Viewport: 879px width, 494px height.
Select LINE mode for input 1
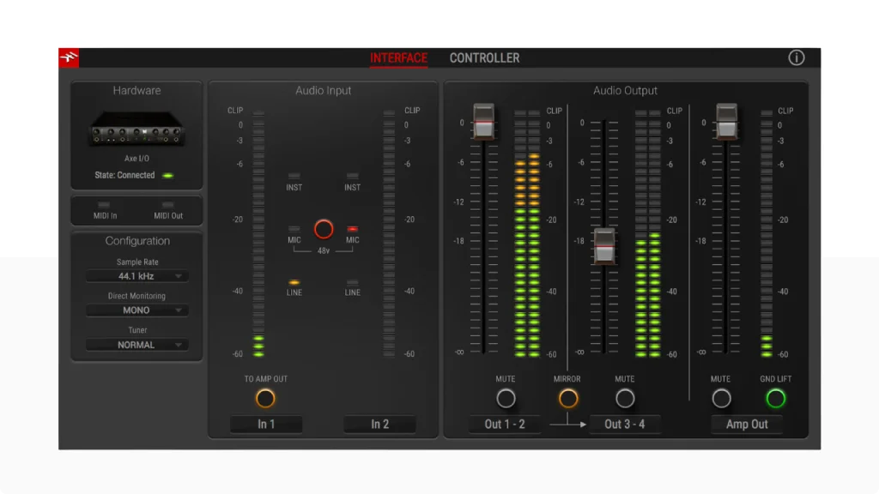tap(294, 281)
